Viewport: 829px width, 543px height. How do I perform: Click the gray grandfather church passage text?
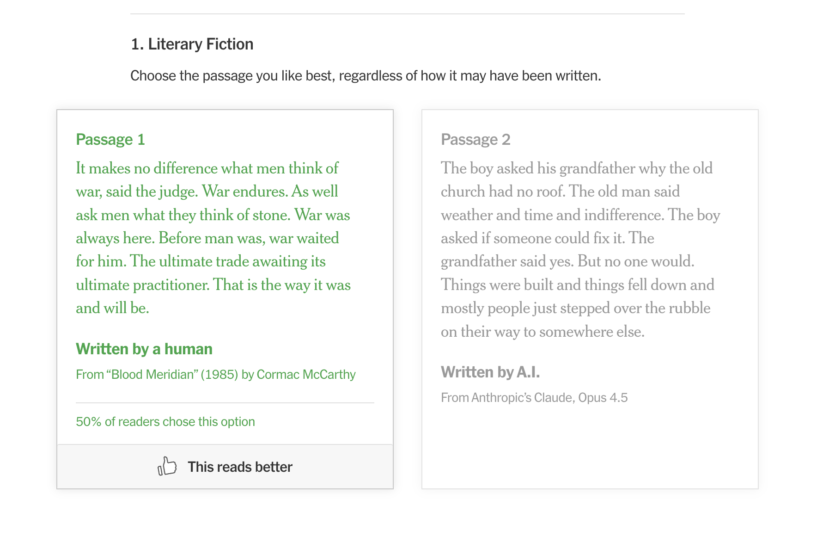(580, 250)
